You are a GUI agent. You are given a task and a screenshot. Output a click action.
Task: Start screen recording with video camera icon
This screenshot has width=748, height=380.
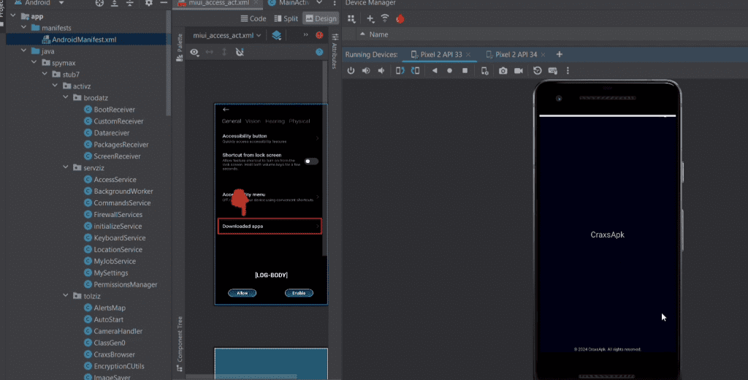pyautogui.click(x=519, y=71)
